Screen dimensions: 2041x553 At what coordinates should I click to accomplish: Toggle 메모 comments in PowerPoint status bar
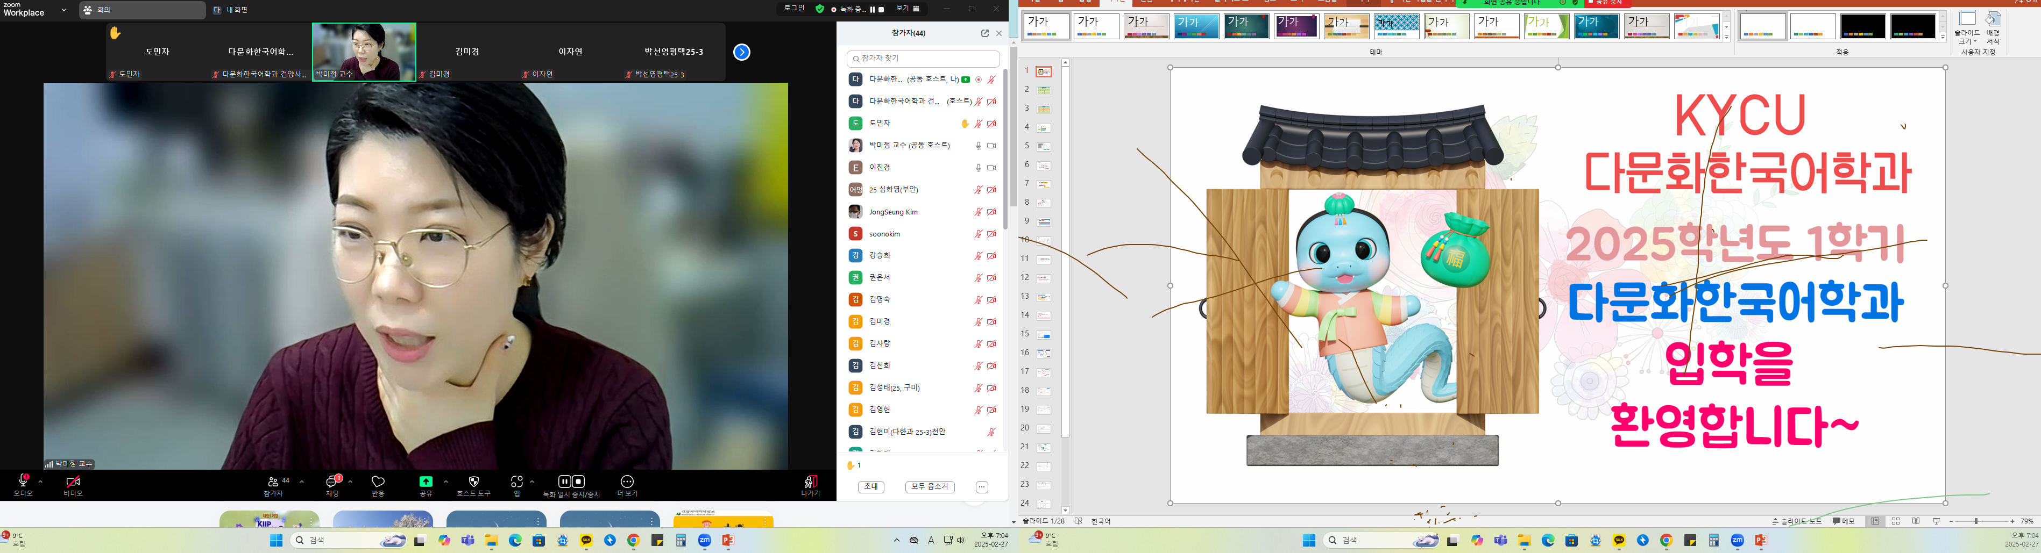click(1845, 521)
